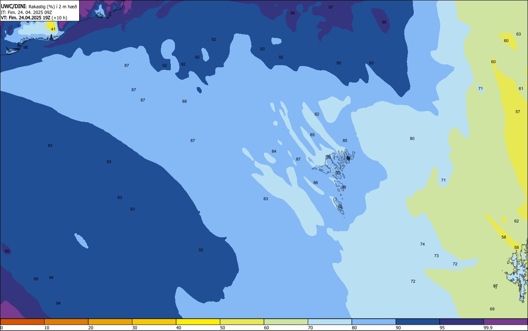Click the 89 value on the islands
The width and height of the screenshot is (528, 331).
(x=344, y=187)
